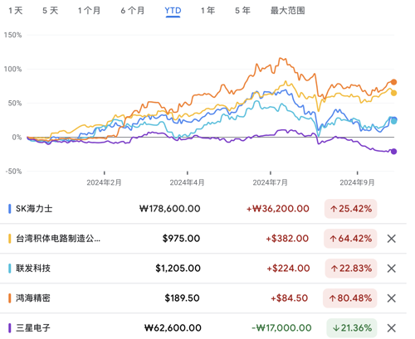The image size is (415, 339).
Task: Open the SK海力士 stock row
Action: point(203,209)
